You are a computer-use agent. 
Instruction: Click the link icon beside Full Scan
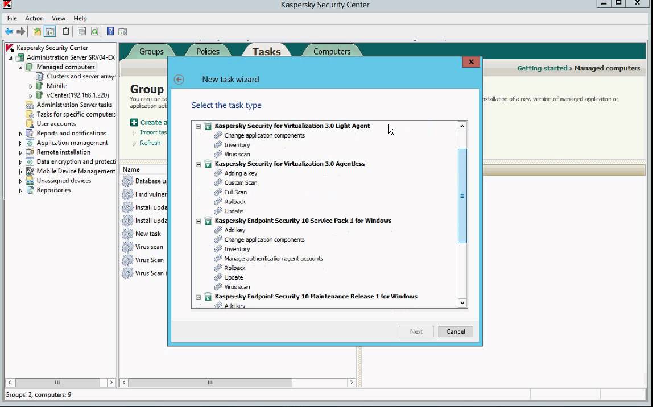click(x=218, y=192)
